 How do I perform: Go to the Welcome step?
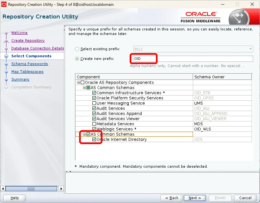pos(19,33)
